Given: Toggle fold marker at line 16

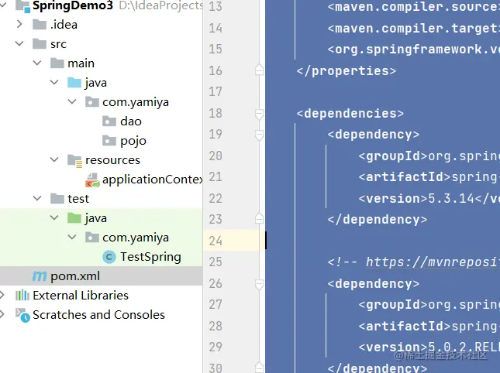Looking at the screenshot, I should [259, 70].
